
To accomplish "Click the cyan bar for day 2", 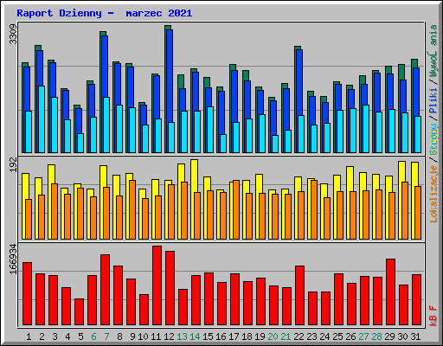I will point(42,119).
